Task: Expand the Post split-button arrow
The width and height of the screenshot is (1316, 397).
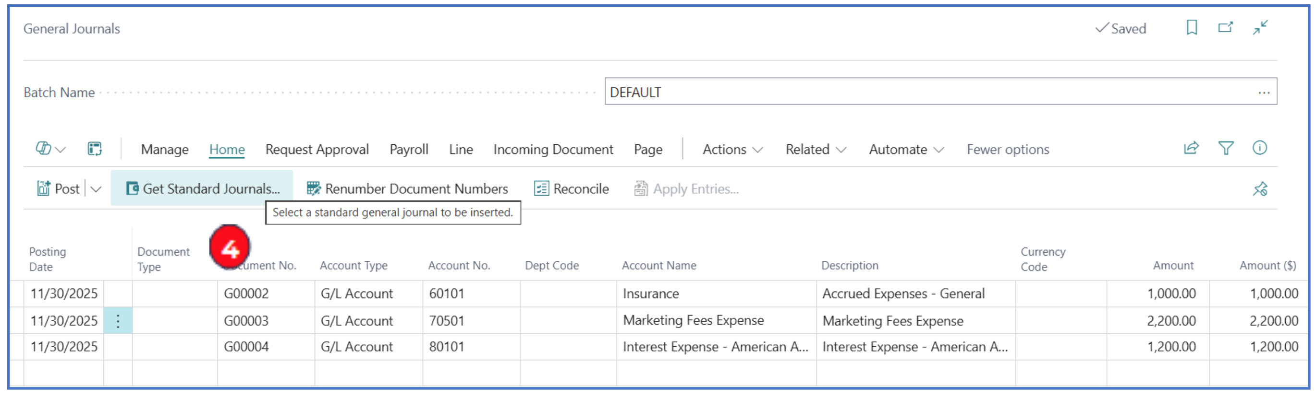Action: [96, 189]
